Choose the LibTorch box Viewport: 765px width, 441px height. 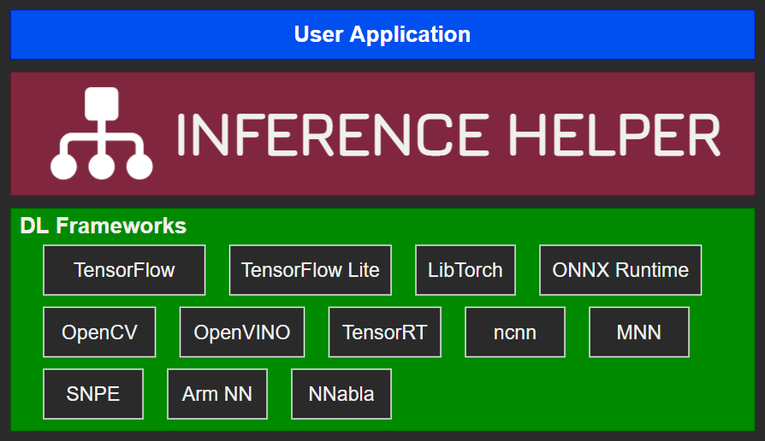click(466, 270)
